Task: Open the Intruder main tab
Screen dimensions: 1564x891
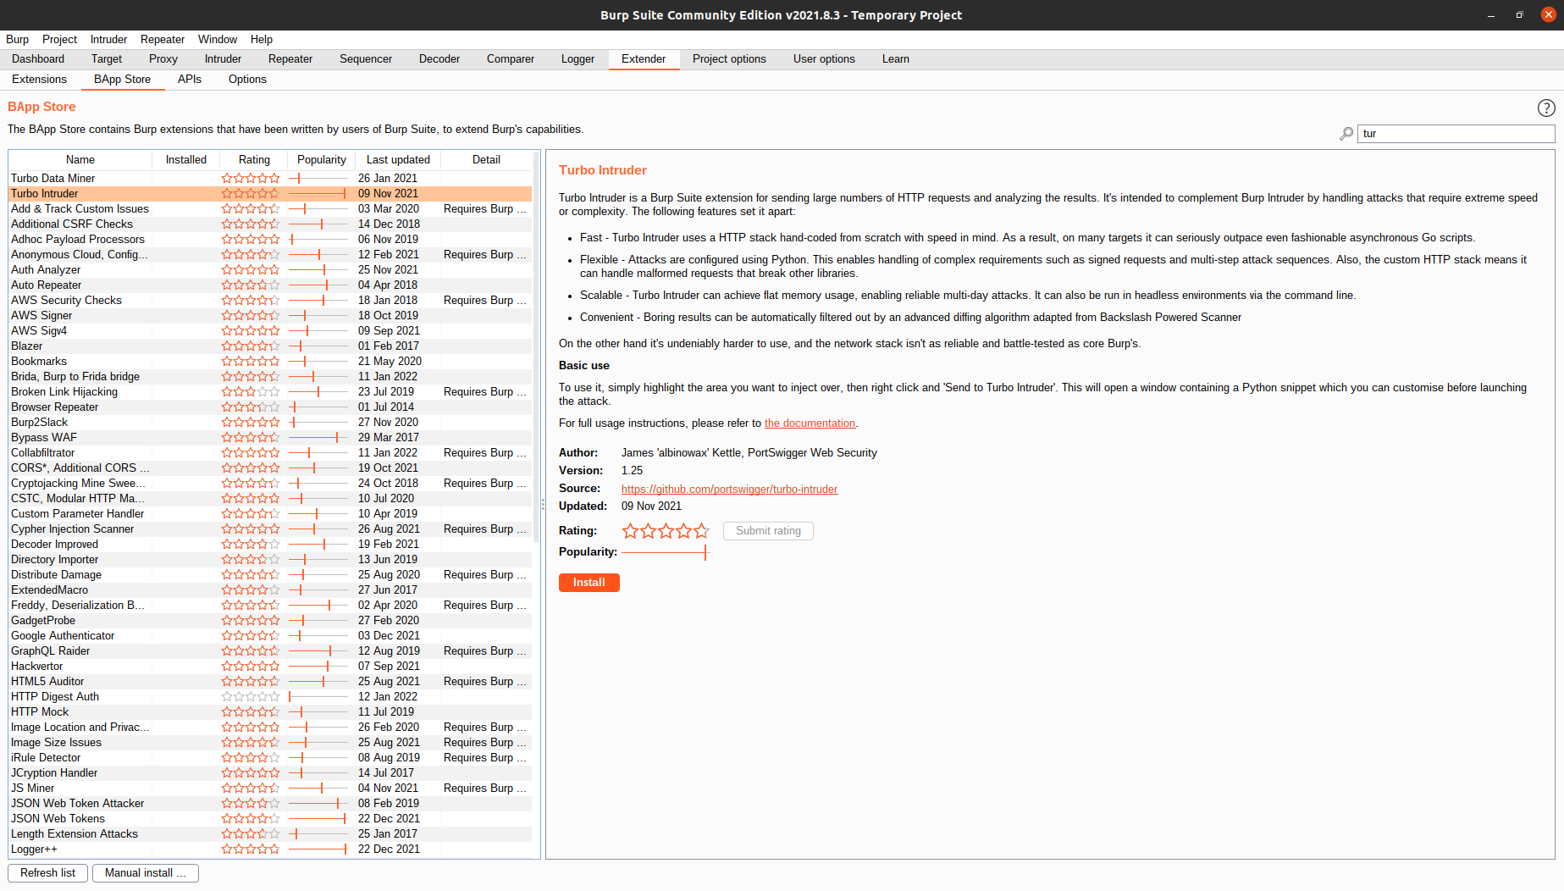Action: tap(223, 59)
